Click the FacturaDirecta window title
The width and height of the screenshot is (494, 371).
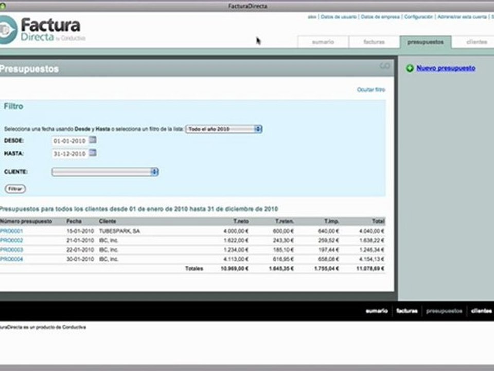(248, 6)
